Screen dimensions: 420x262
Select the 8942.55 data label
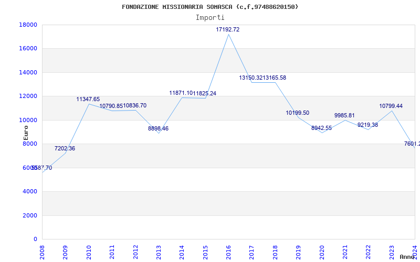321,128
